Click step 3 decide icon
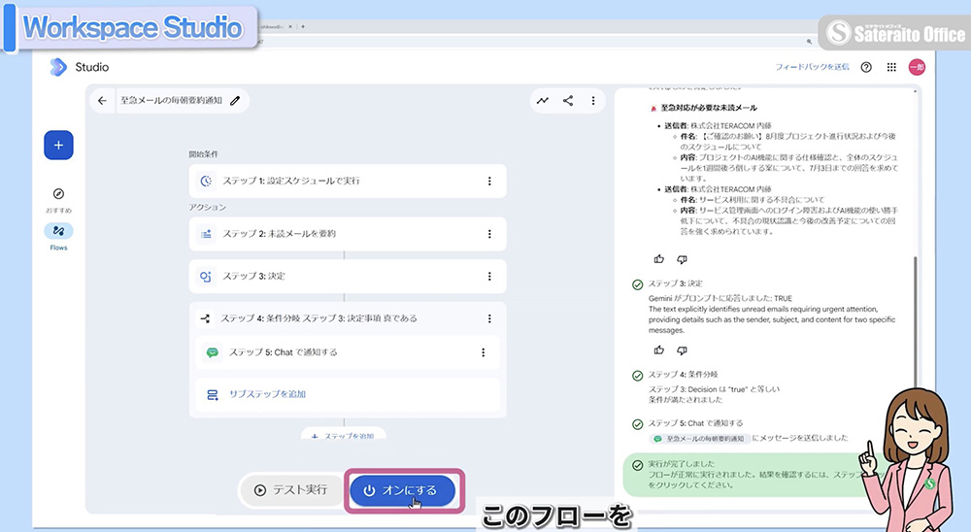Viewport: 971px width, 532px height. pyautogui.click(x=206, y=277)
